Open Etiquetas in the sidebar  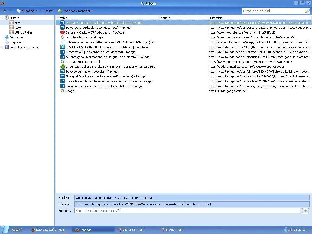16,42
